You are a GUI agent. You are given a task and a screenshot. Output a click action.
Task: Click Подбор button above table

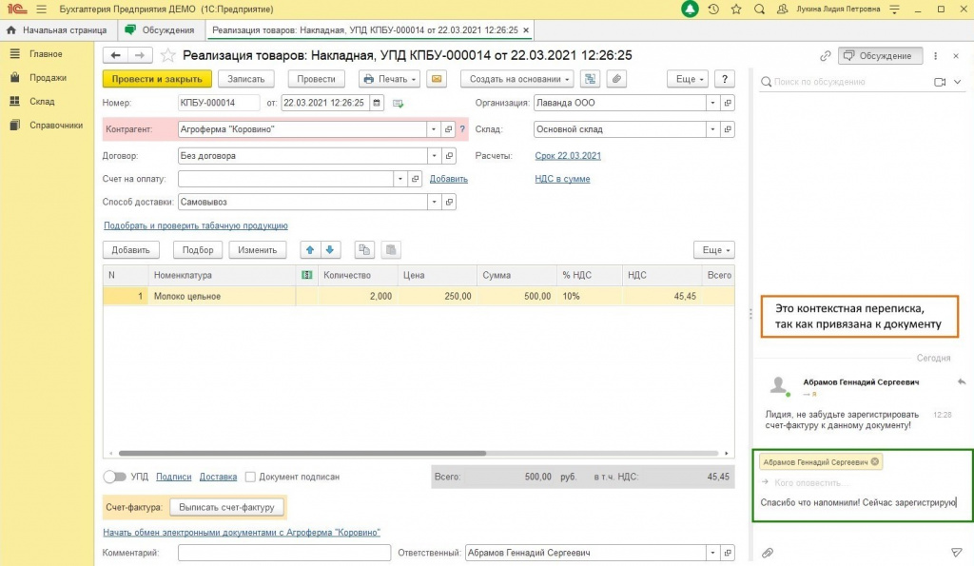click(198, 250)
